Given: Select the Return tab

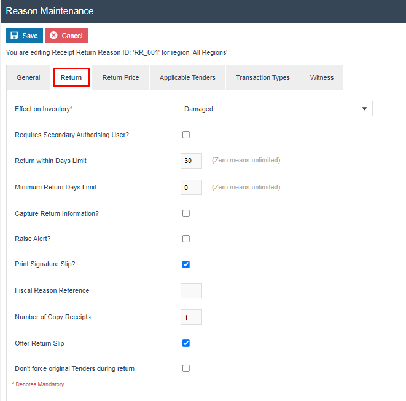Looking at the screenshot, I should pos(71,77).
